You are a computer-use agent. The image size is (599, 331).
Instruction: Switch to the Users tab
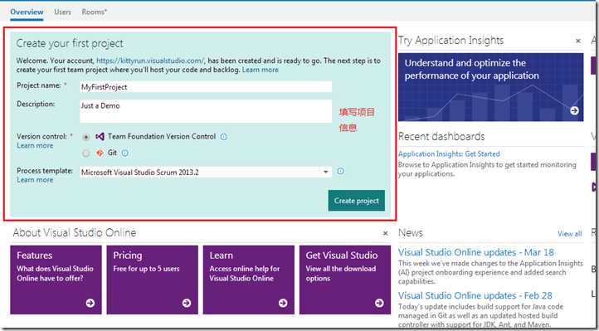pyautogui.click(x=62, y=12)
